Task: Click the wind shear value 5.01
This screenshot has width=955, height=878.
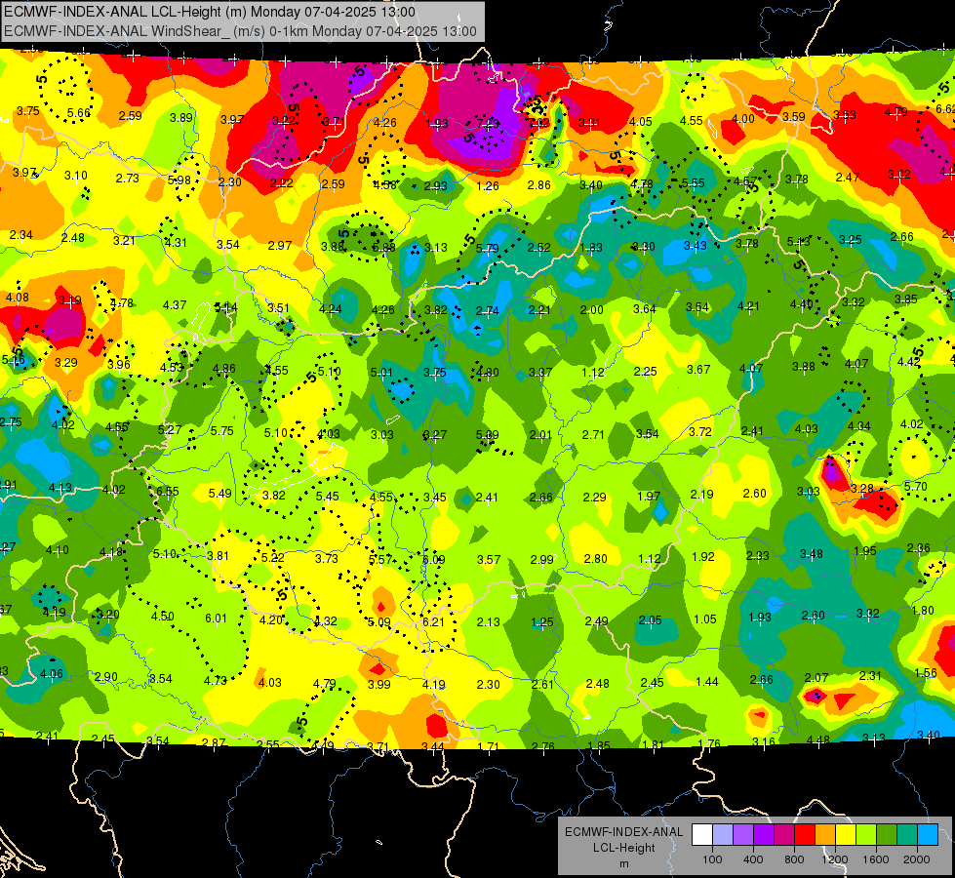Action: [x=381, y=373]
